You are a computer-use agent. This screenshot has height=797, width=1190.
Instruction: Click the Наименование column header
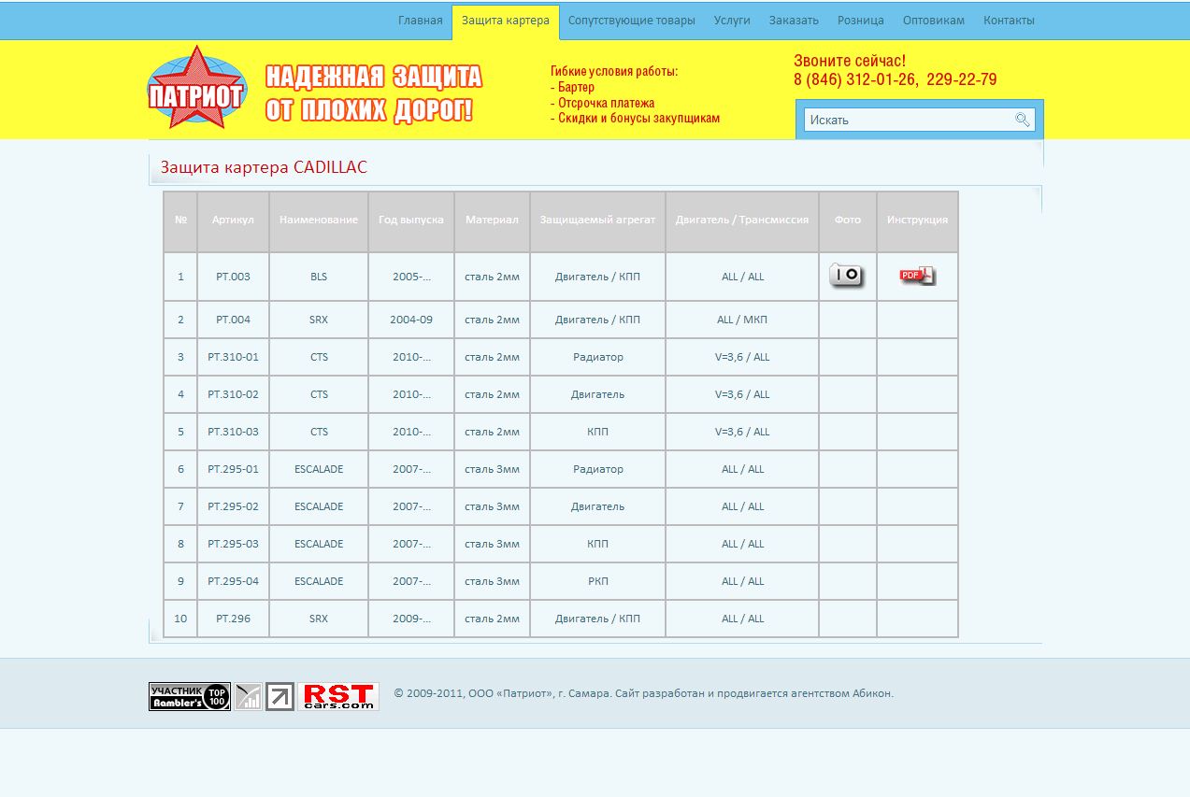click(319, 221)
